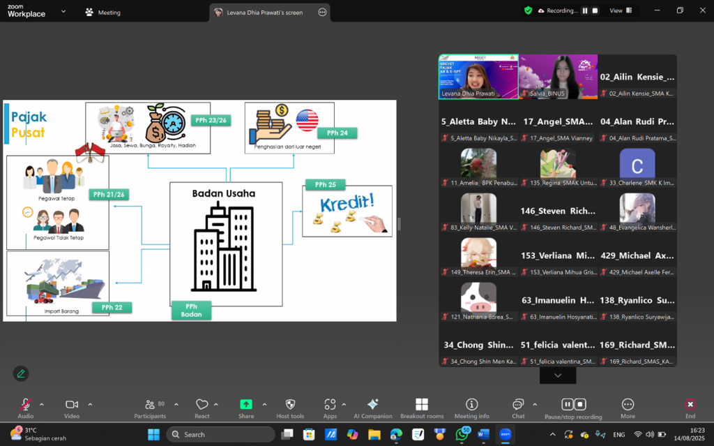The image size is (714, 446).
Task: Expand the audio options arrow
Action: (41, 404)
